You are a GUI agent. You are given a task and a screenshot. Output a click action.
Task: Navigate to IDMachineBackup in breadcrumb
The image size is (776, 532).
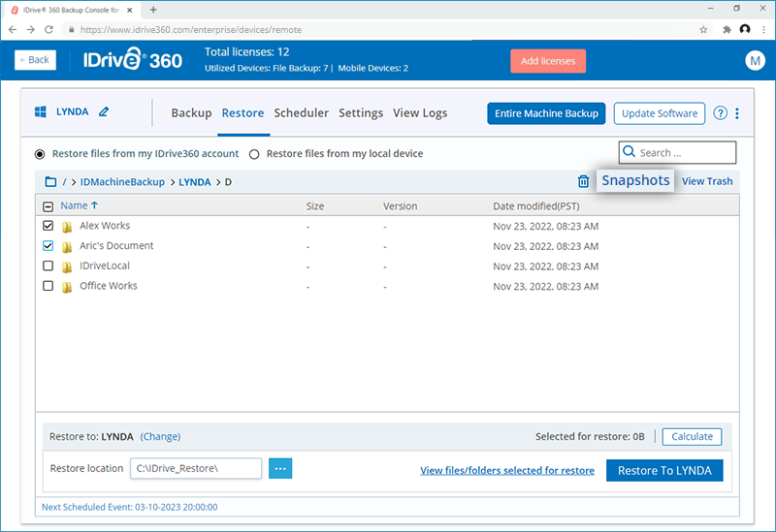122,182
